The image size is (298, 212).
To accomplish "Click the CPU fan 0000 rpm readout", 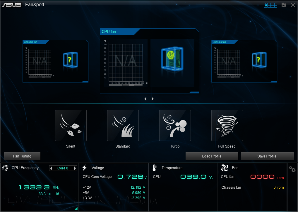I will tap(267, 177).
